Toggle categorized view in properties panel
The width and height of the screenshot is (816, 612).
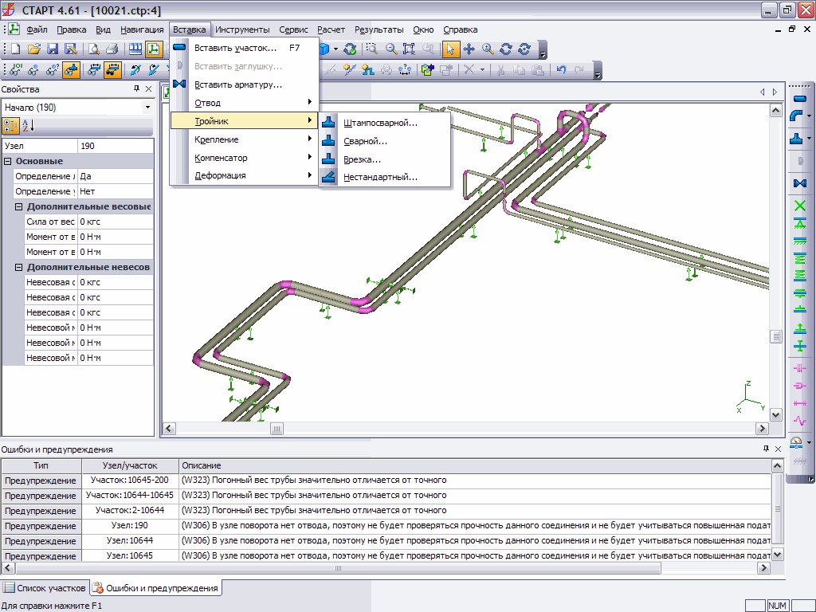pyautogui.click(x=11, y=125)
